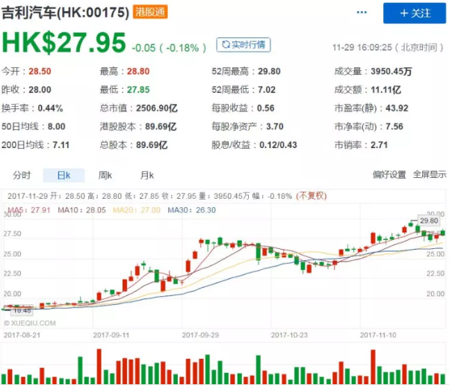Viewport: 449px width, 385px height.
Task: Click the MA5: 27.91 legend
Action: [29, 210]
